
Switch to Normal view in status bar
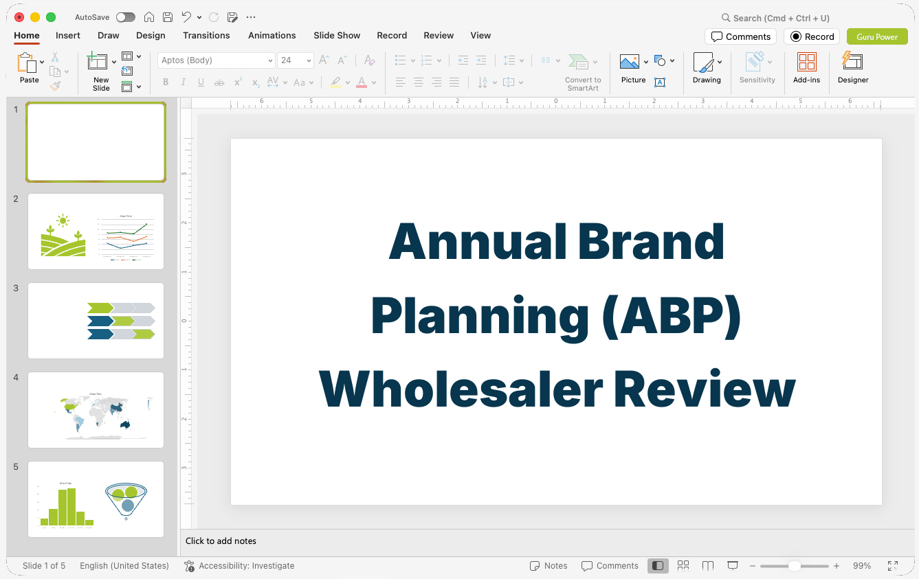[658, 566]
